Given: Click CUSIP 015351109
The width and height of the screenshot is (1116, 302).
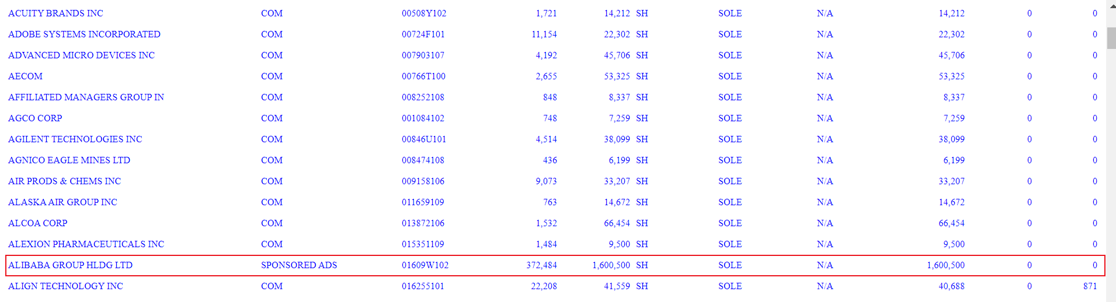Looking at the screenshot, I should point(423,244).
